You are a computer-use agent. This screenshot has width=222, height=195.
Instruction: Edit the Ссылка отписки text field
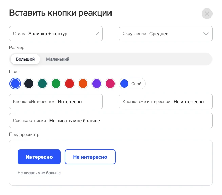tap(111, 121)
